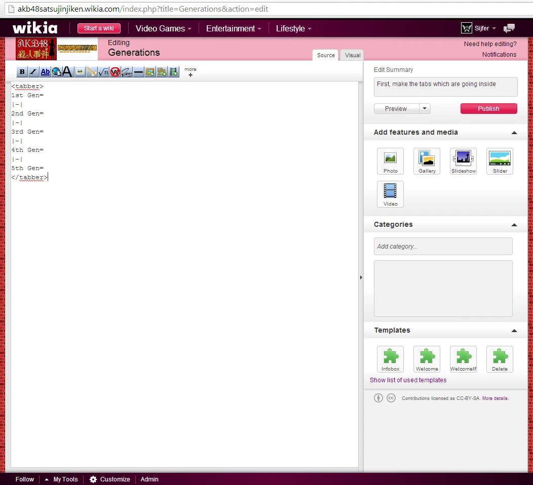The image size is (533, 485).
Task: Click the nowiki (ignore formatting) icon
Action: point(115,72)
